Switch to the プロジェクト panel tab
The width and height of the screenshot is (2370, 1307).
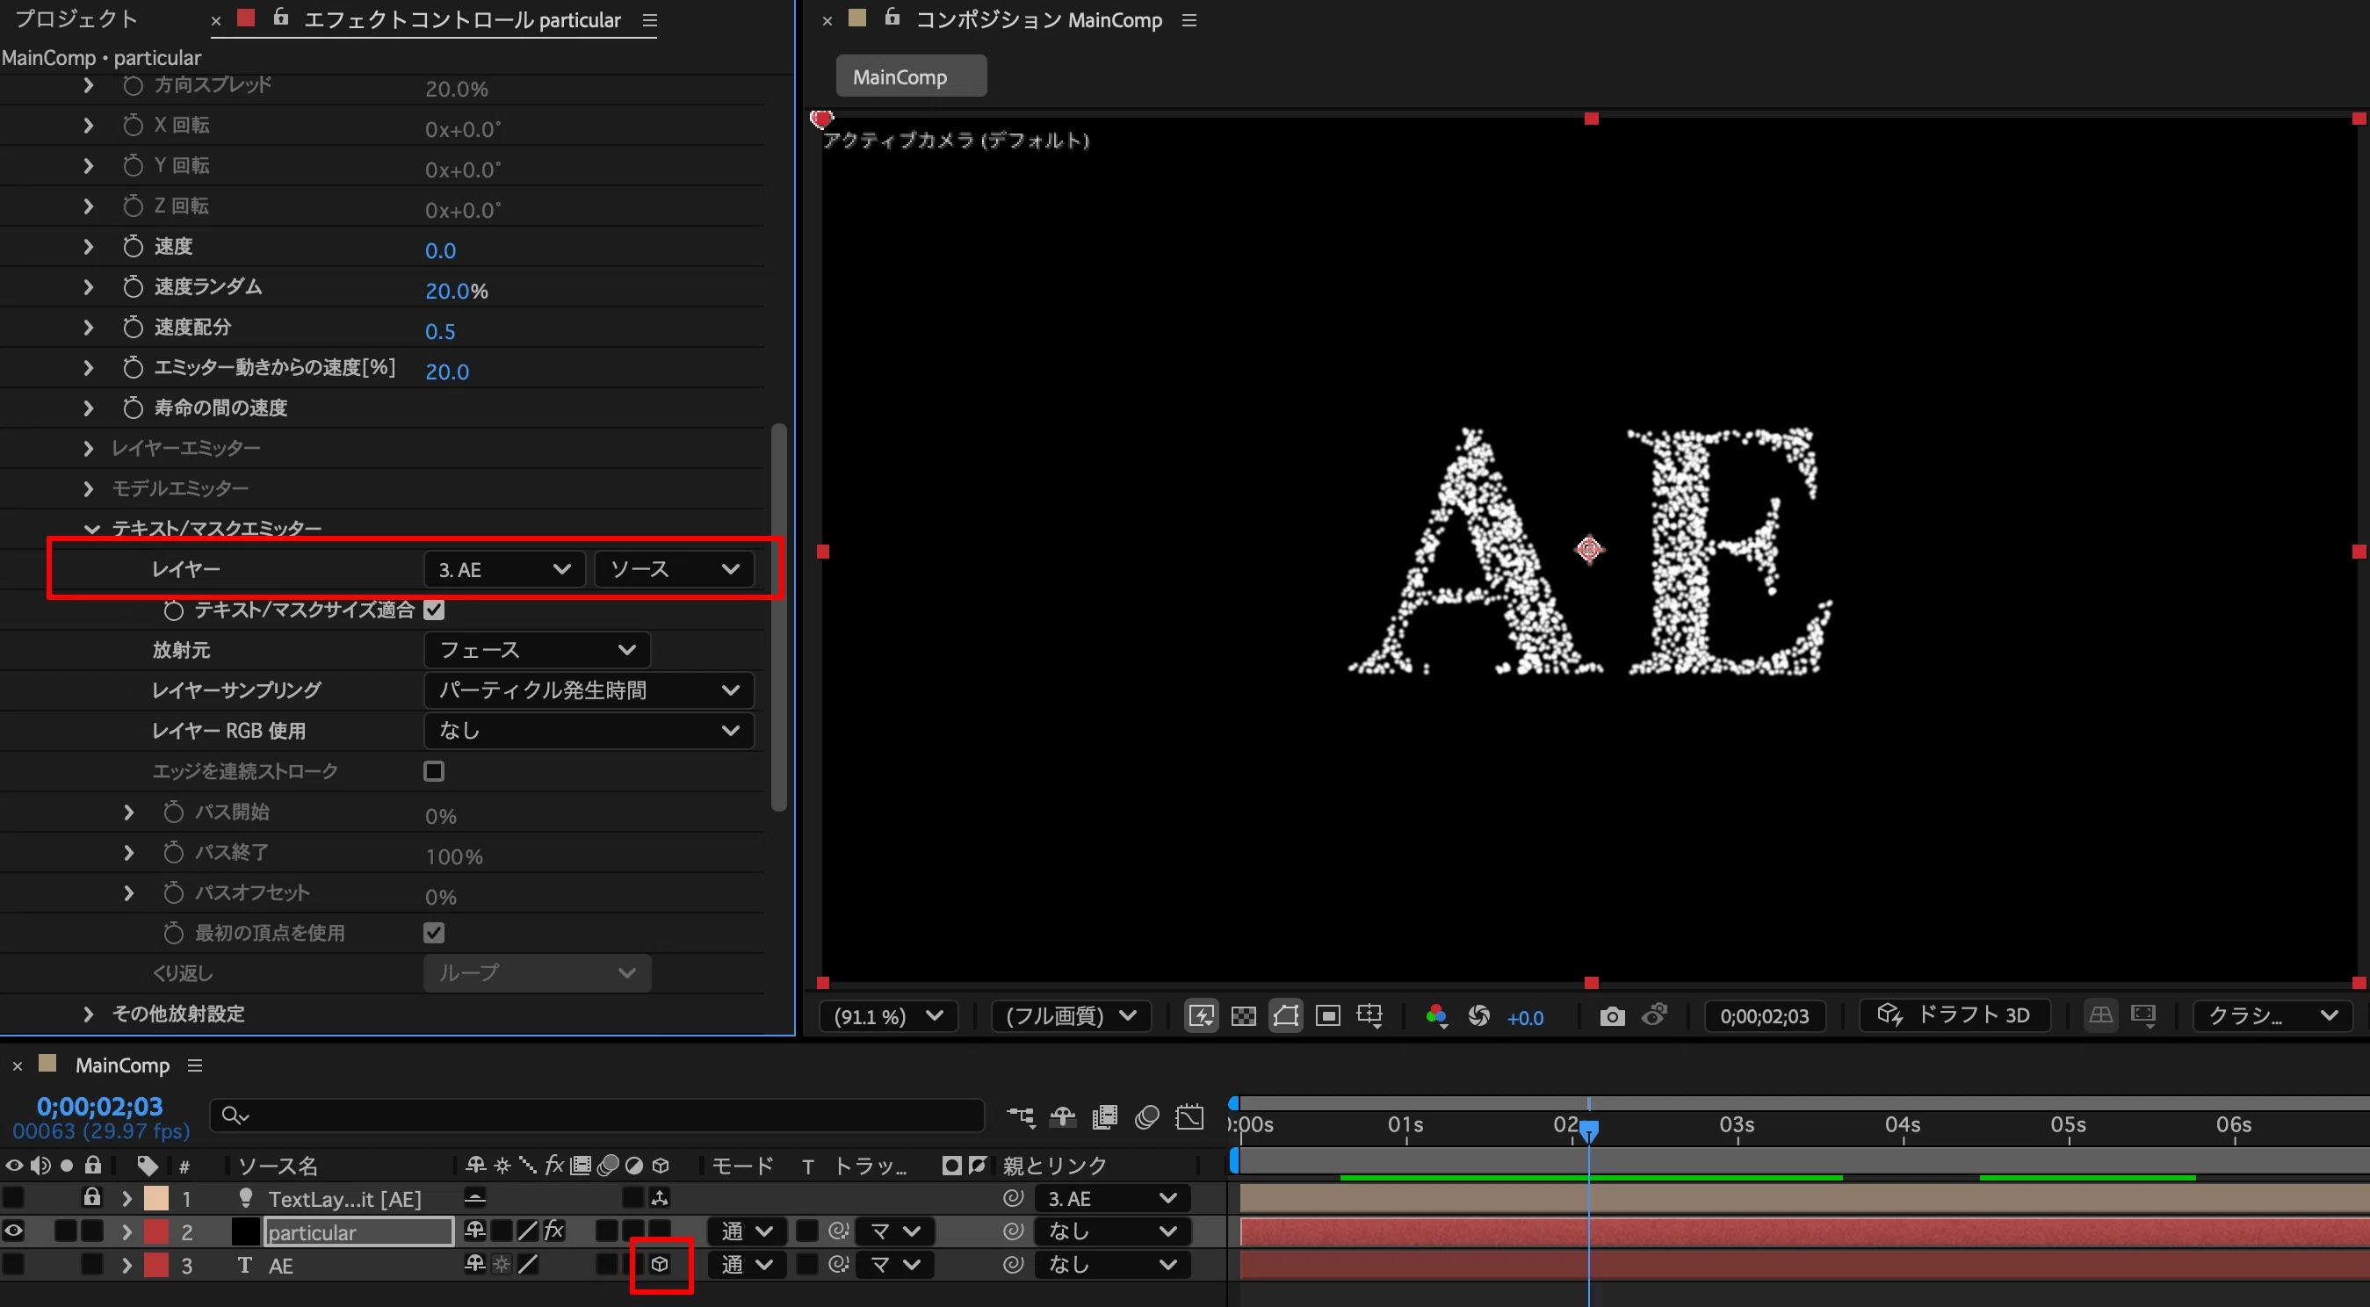(76, 18)
